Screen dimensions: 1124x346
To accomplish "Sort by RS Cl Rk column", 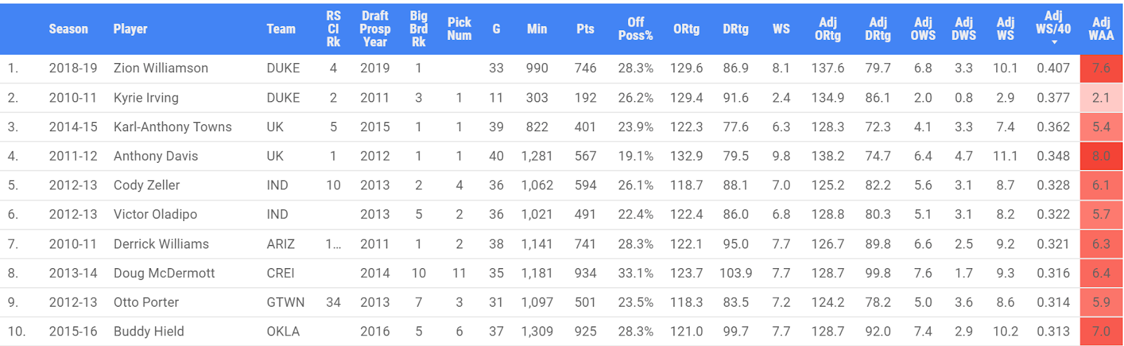I will (333, 29).
